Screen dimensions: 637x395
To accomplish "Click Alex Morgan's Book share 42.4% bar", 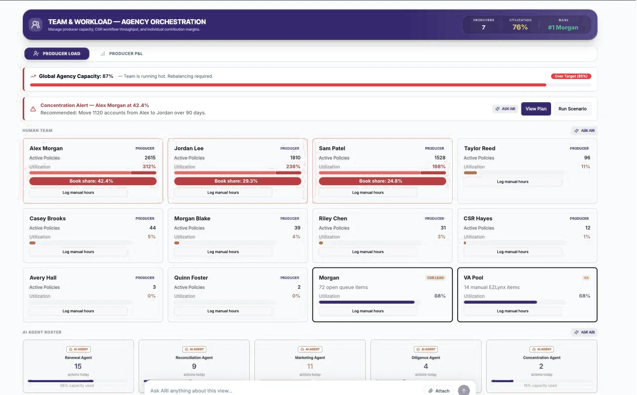I will coord(93,181).
